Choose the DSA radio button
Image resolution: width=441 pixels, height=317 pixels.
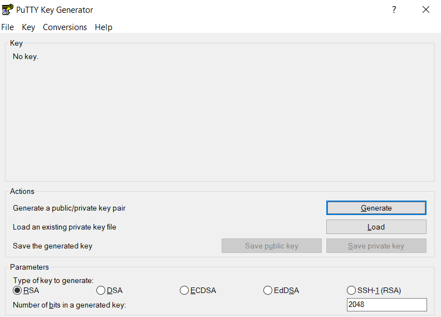point(101,290)
